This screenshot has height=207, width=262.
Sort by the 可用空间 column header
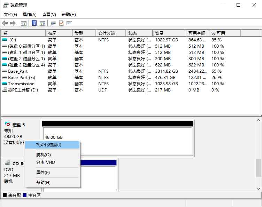[198, 33]
